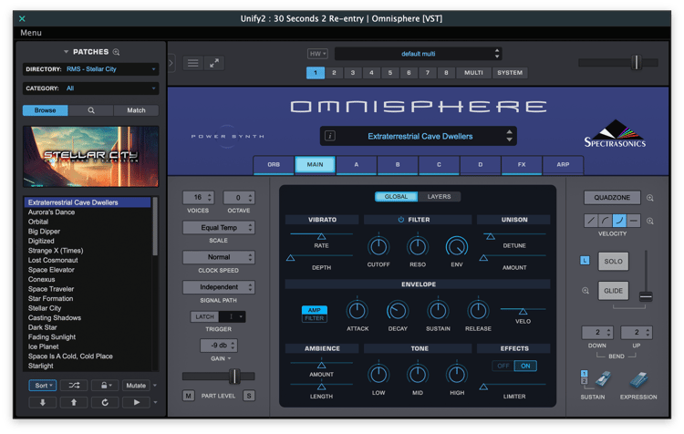Click the Expression pedal icon
684x434 pixels.
point(638,379)
